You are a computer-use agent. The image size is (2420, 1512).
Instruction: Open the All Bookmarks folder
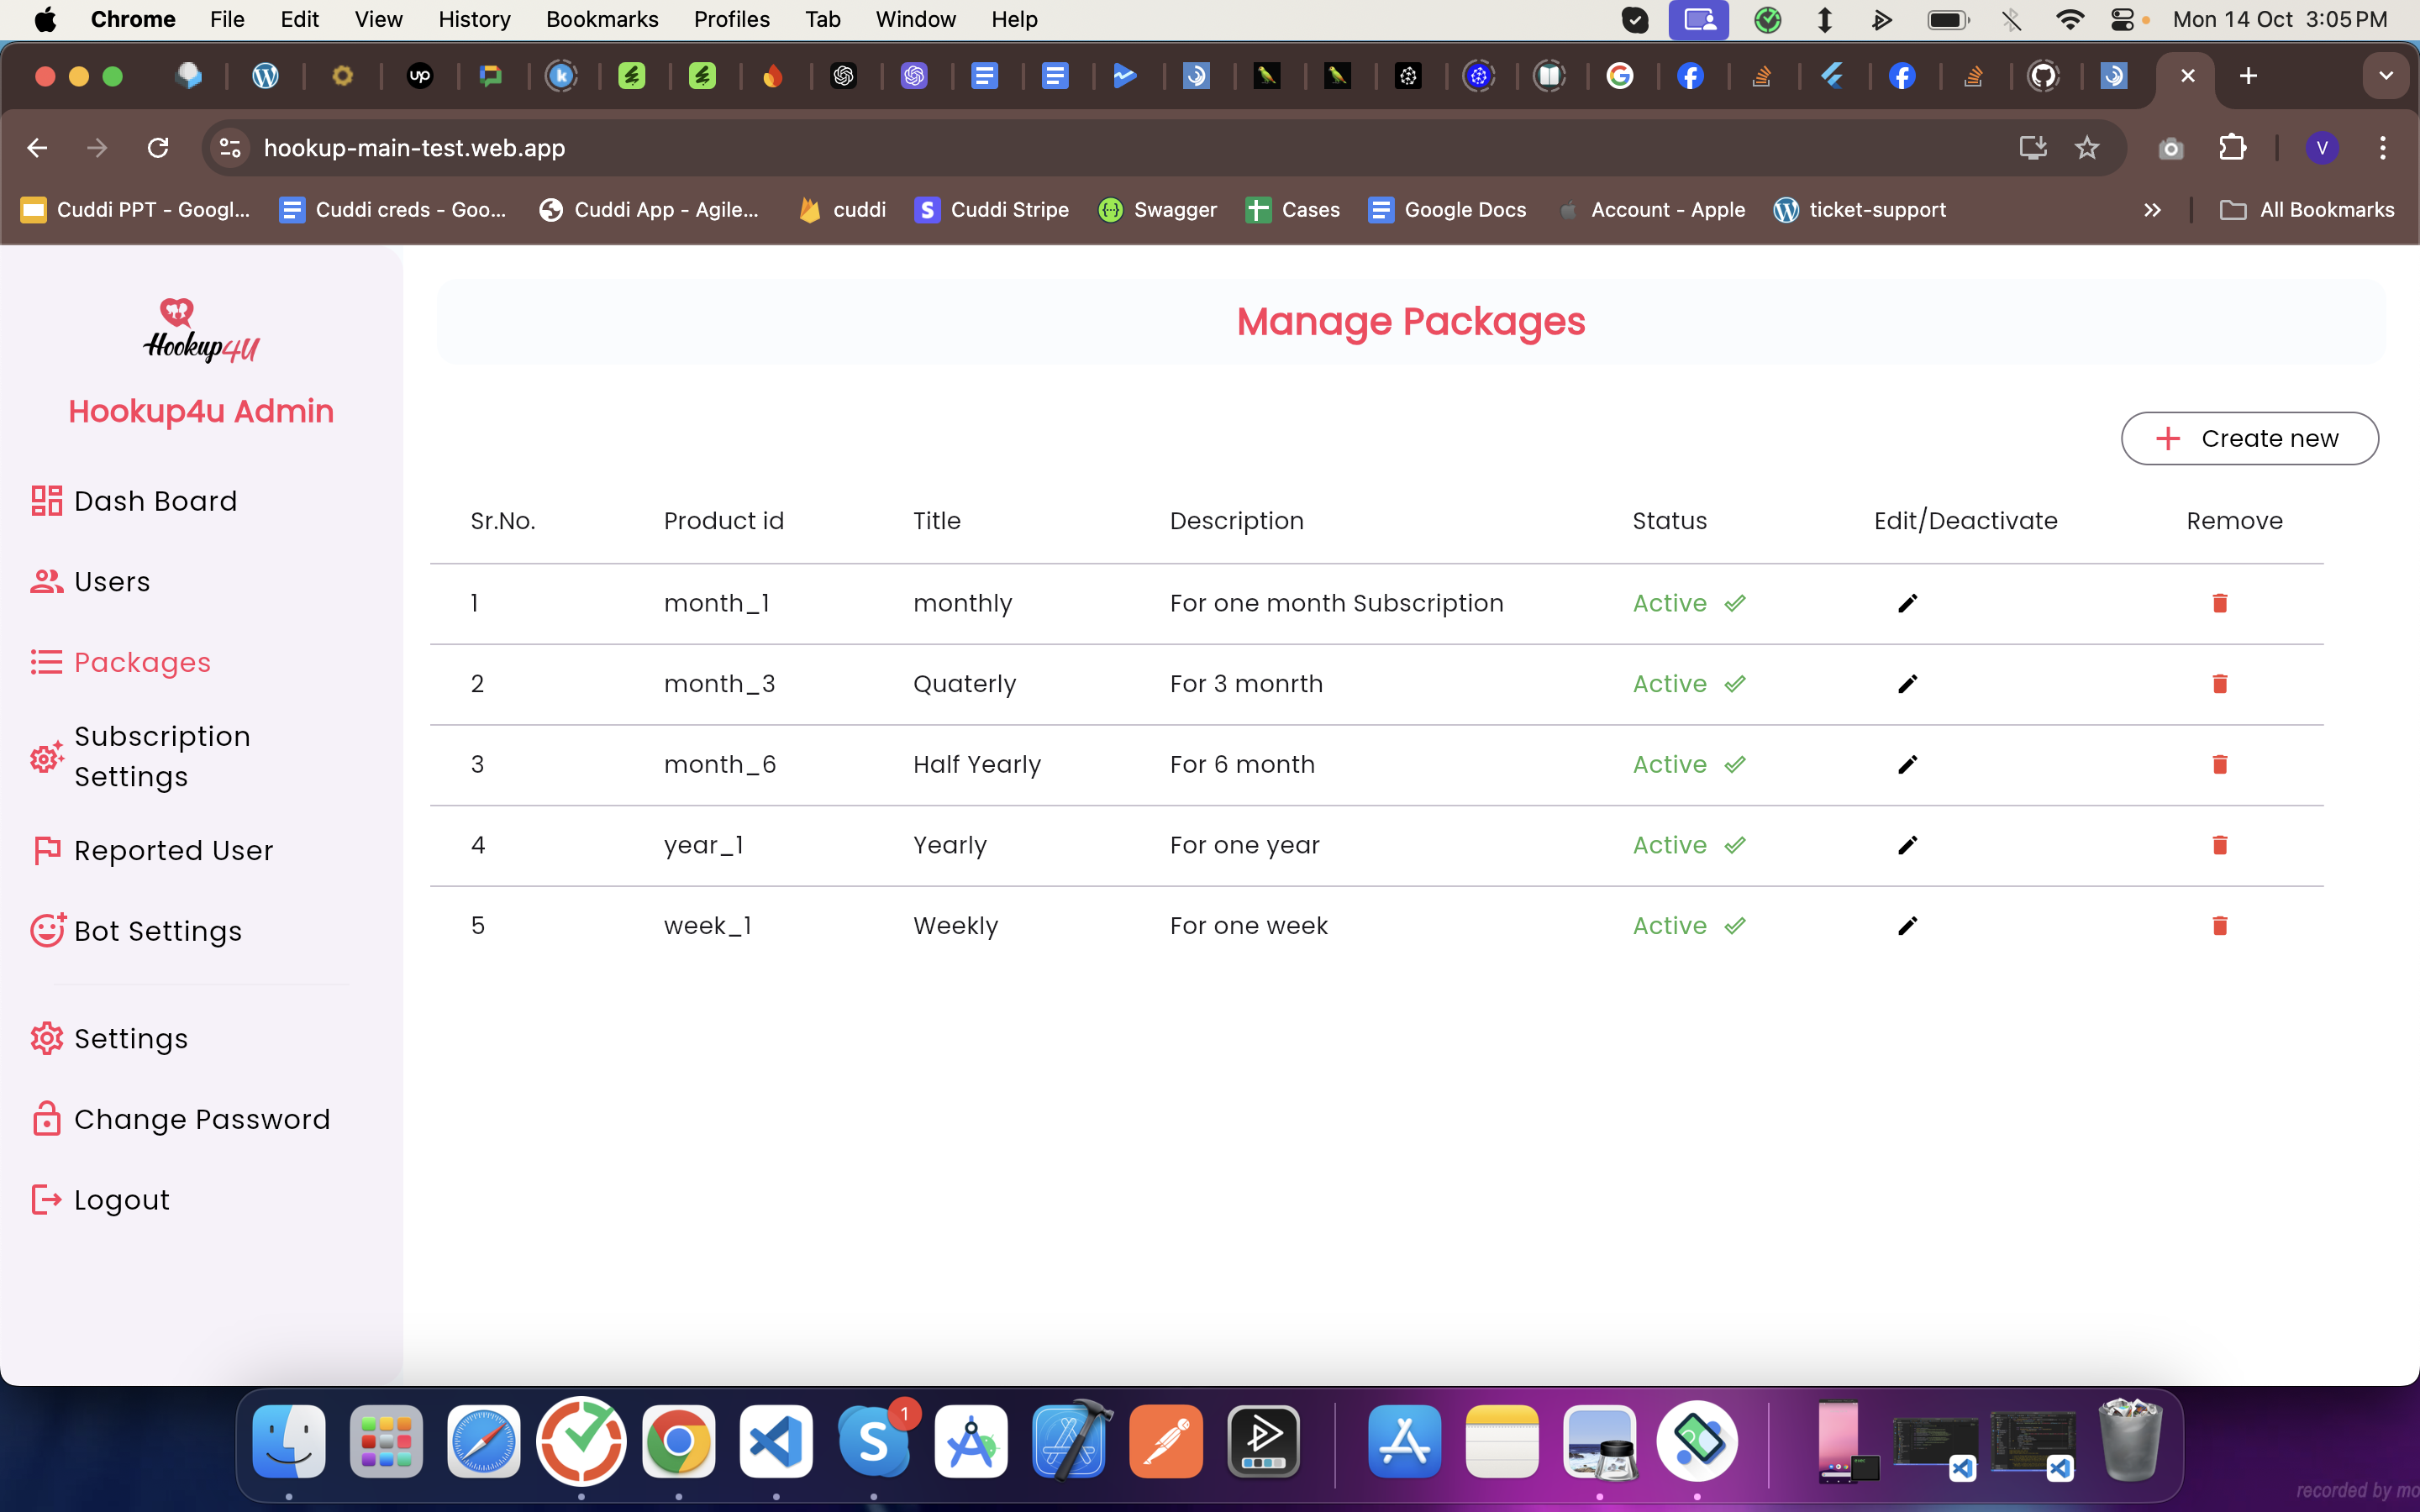2306,210
